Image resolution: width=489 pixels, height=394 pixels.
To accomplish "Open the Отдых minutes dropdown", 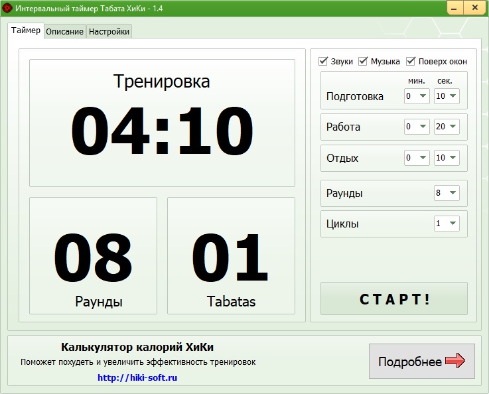I will tap(417, 158).
